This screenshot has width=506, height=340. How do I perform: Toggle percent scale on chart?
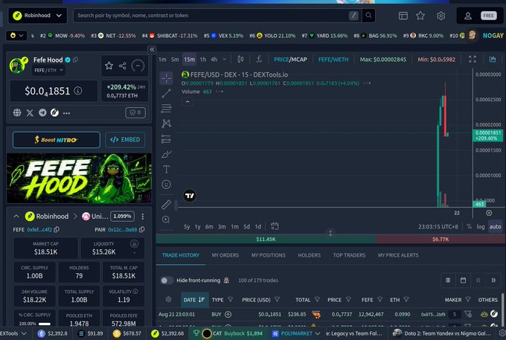click(x=469, y=226)
